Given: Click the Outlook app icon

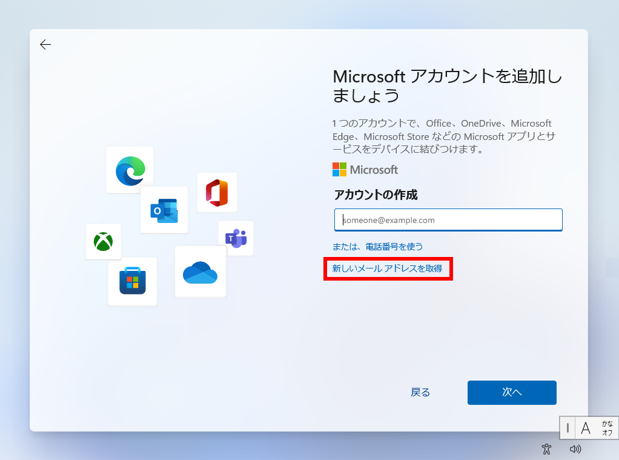Looking at the screenshot, I should coord(164,210).
